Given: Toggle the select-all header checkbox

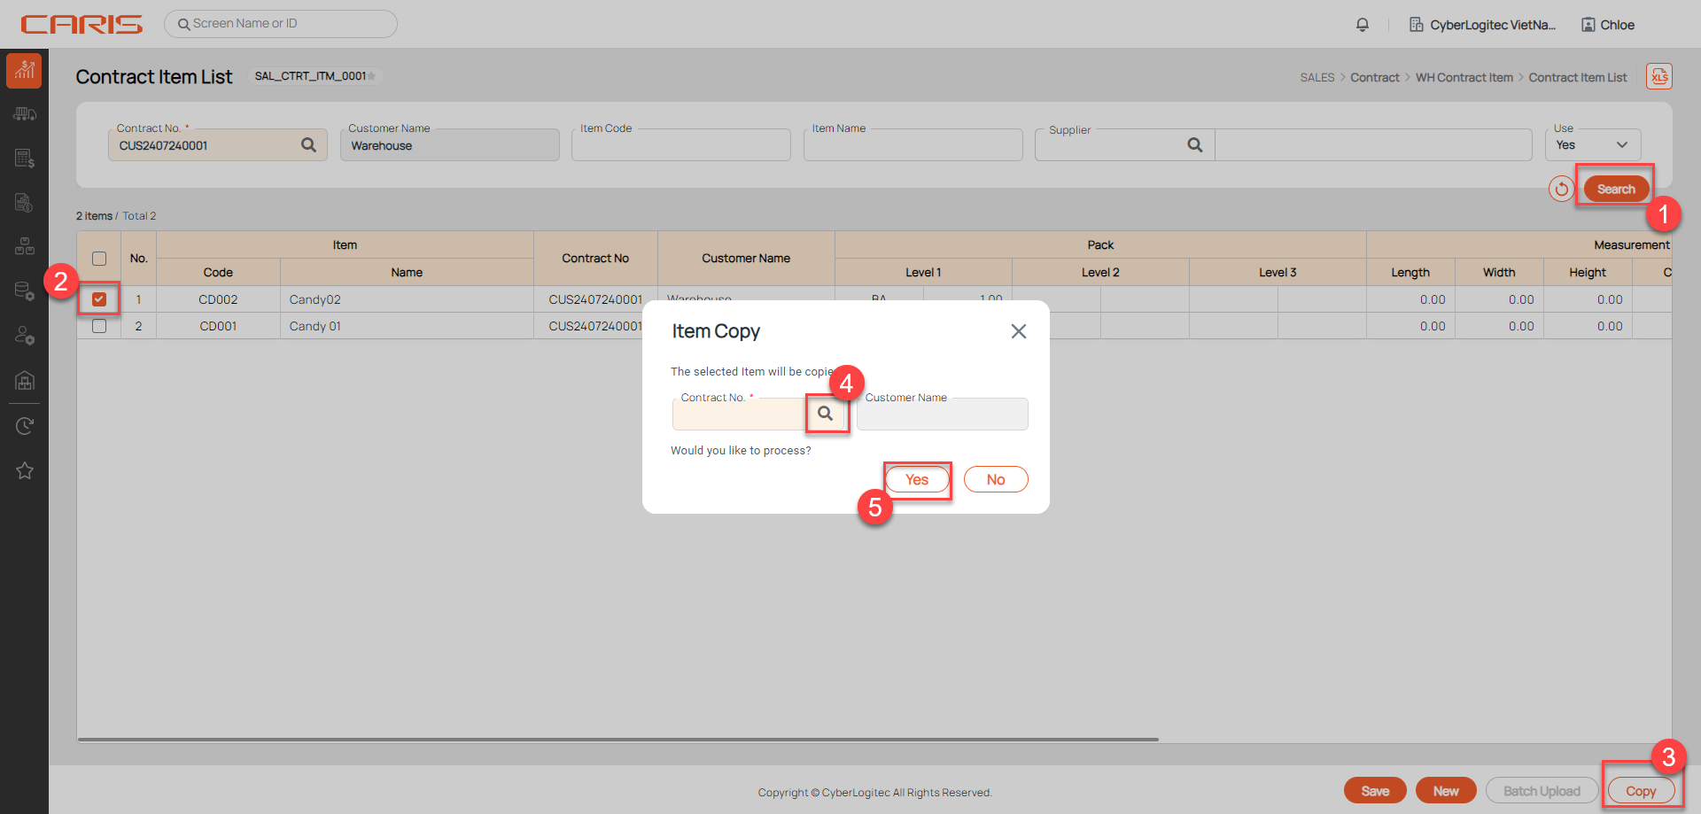Looking at the screenshot, I should tap(99, 259).
